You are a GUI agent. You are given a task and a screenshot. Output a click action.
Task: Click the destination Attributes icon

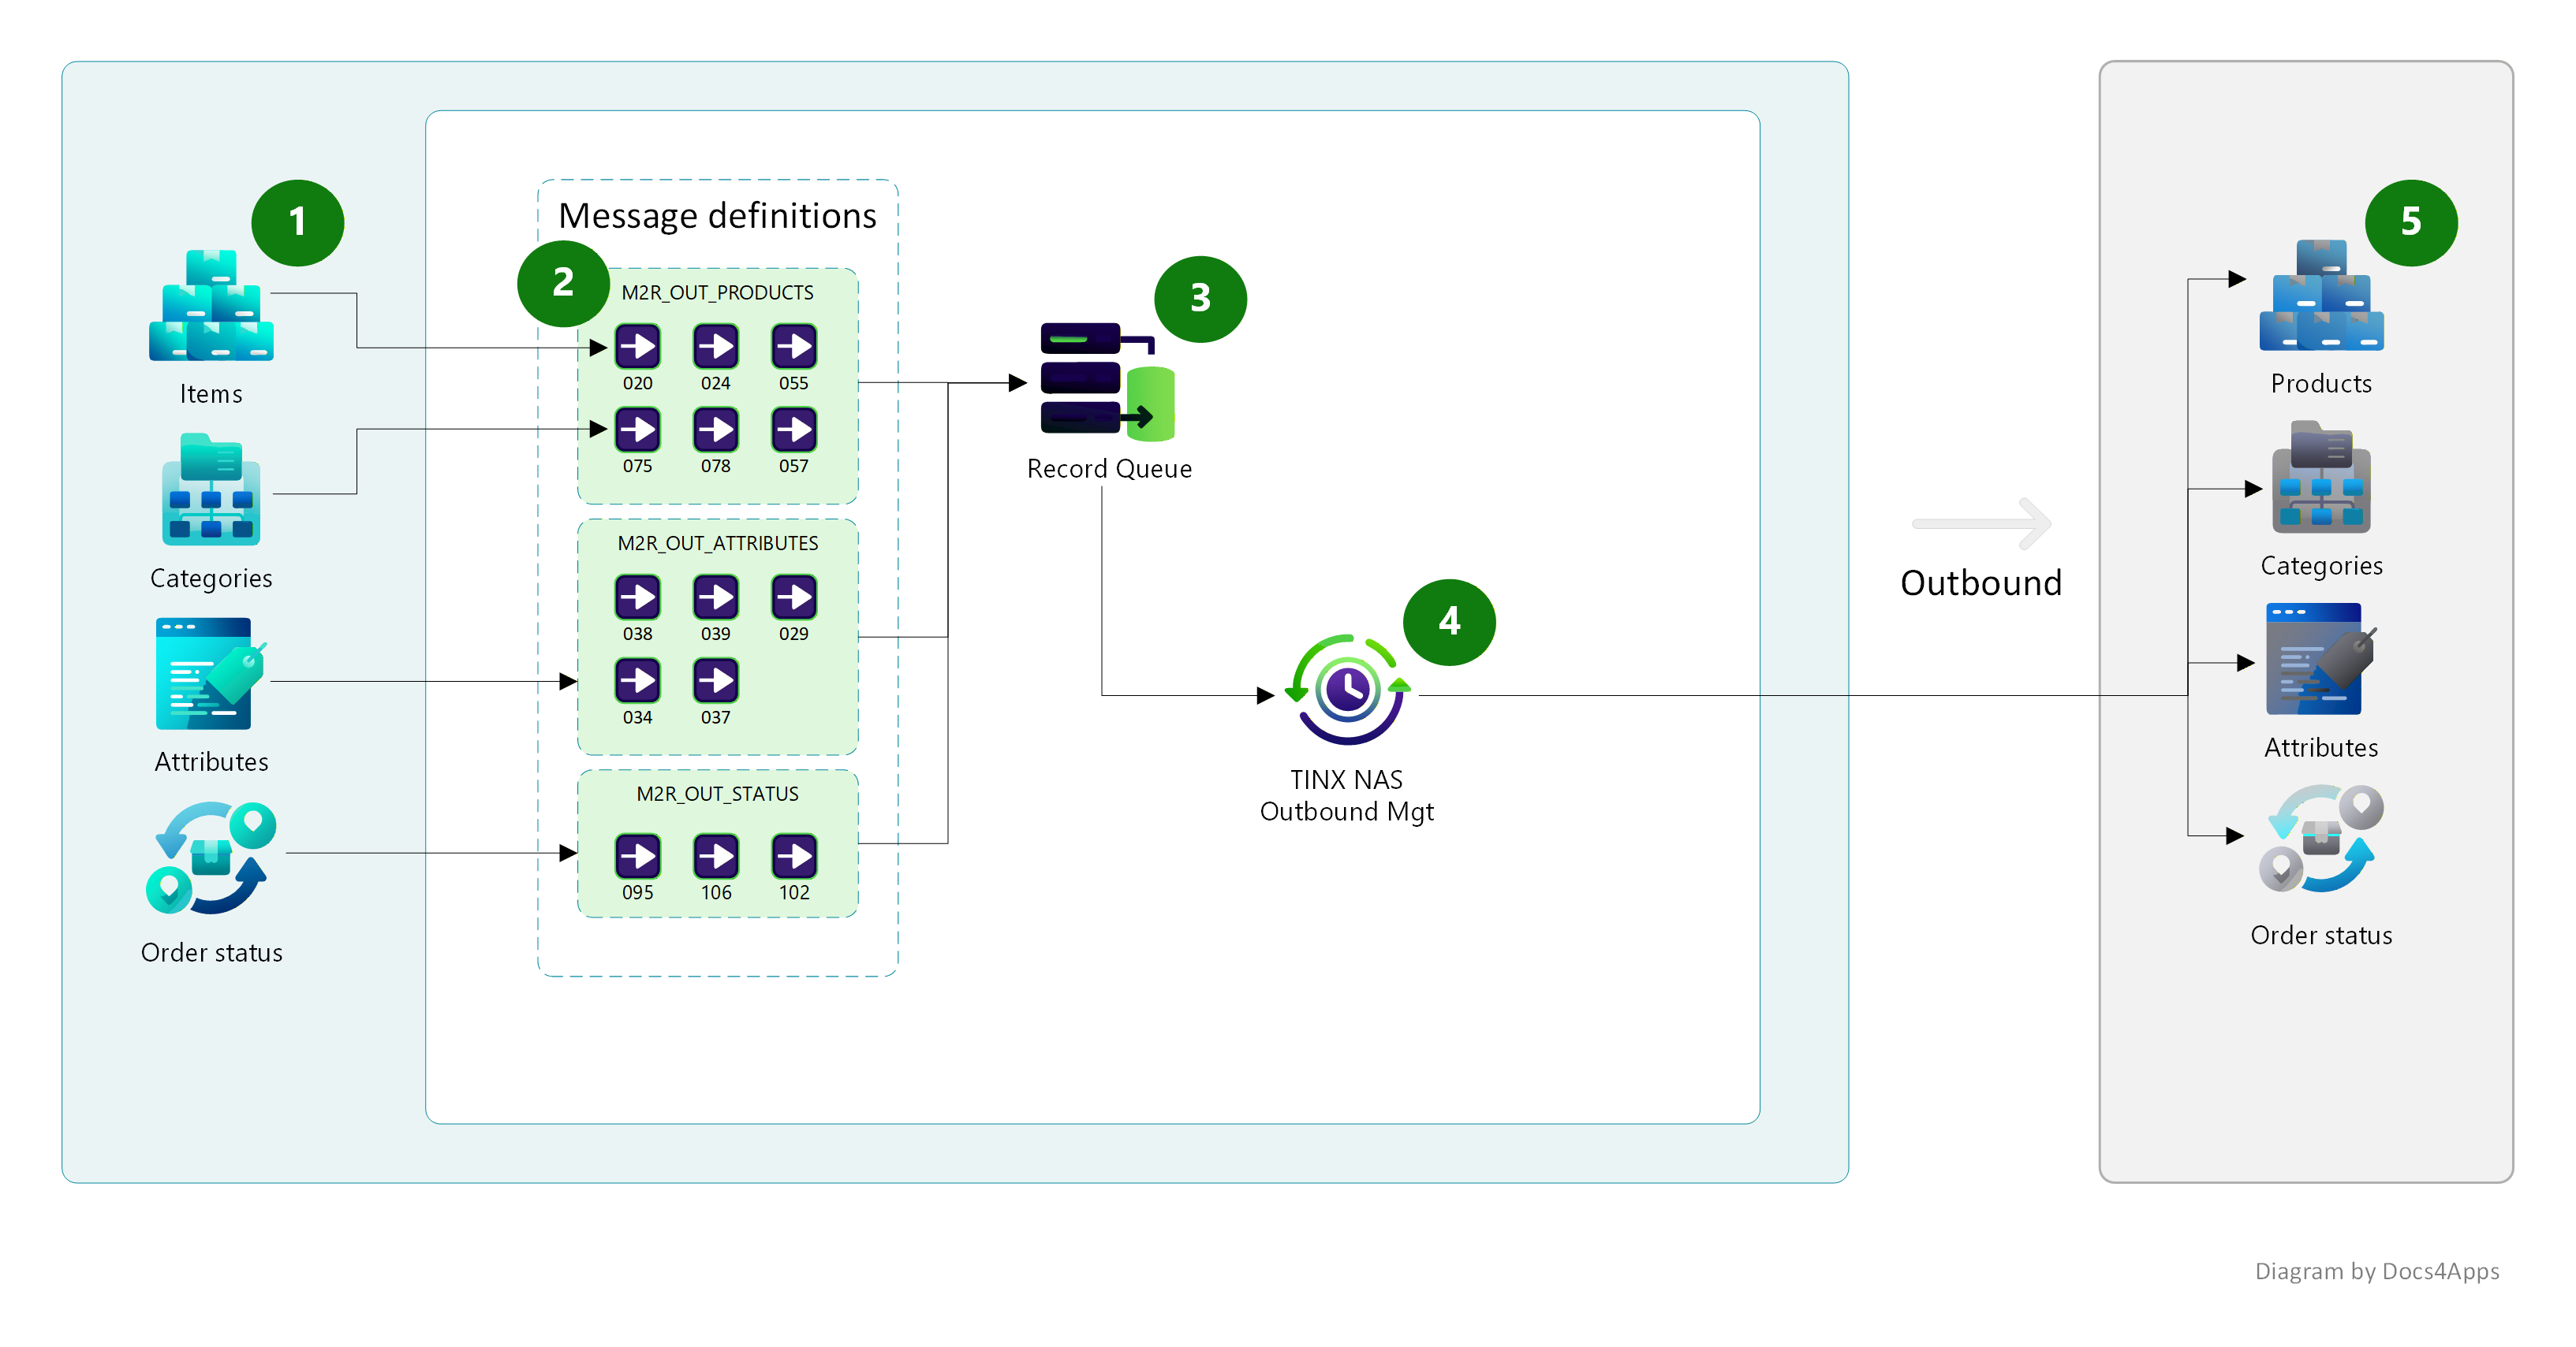click(x=2321, y=658)
